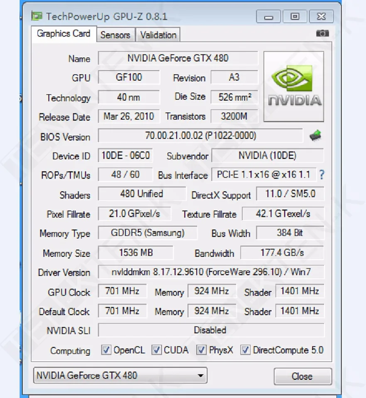Toggle the PhysX checkbox
This screenshot has height=398, width=366.
coord(201,350)
